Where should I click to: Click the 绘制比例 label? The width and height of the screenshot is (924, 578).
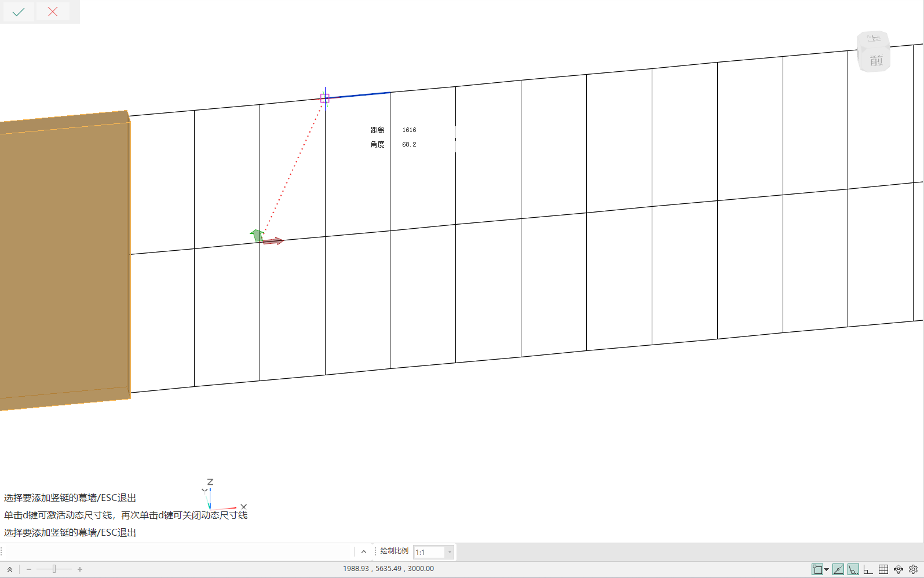pyautogui.click(x=395, y=551)
